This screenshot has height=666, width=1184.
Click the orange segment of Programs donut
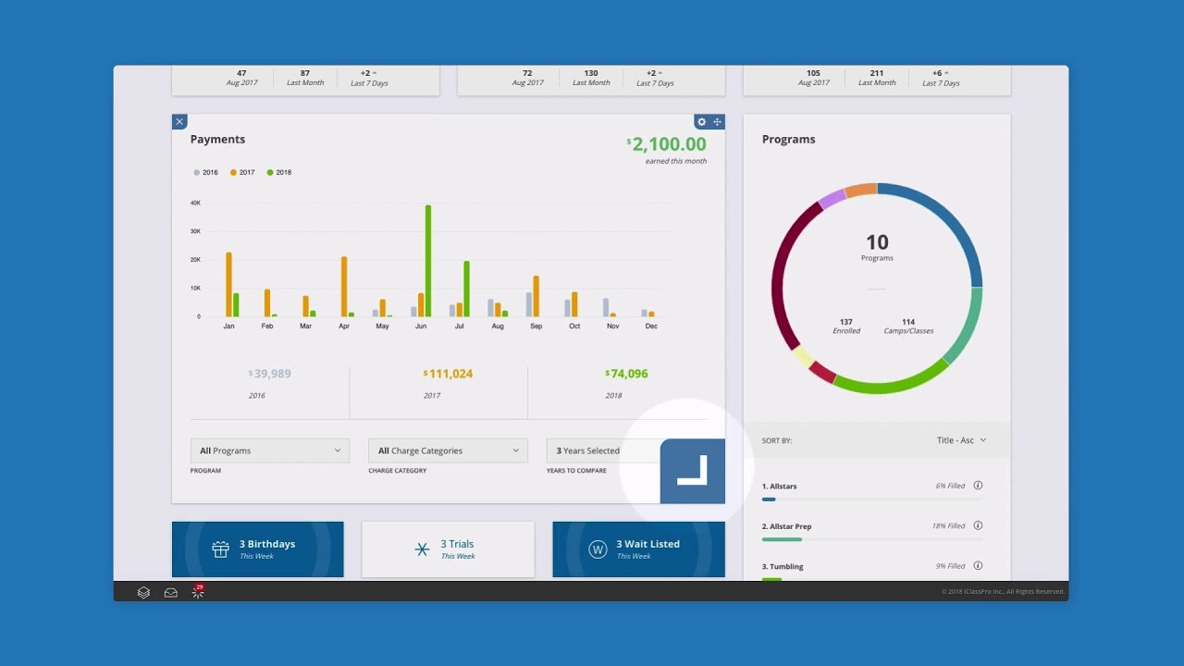coord(860,189)
